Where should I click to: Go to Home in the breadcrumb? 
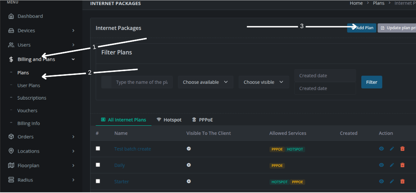356,3
